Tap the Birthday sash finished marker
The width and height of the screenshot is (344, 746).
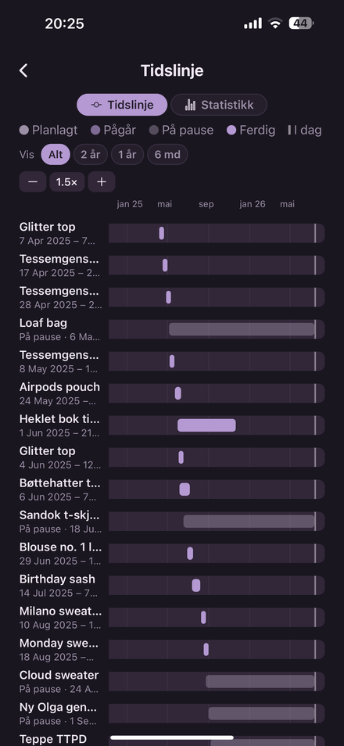click(196, 586)
